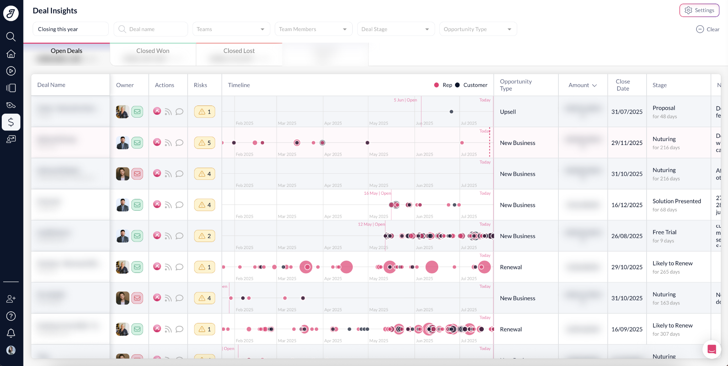The width and height of the screenshot is (728, 366).
Task: Clear all filters with Clear button
Action: [708, 29]
